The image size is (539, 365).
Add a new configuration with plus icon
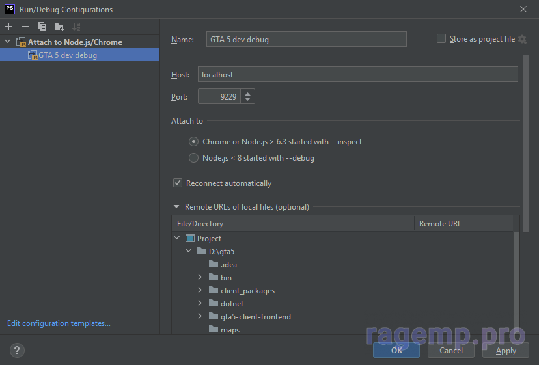tap(8, 27)
